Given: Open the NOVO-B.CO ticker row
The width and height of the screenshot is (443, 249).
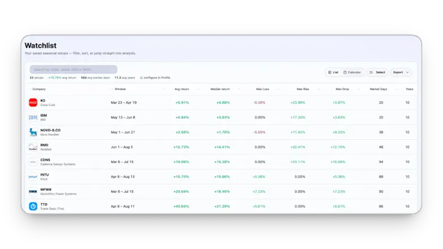Looking at the screenshot, I should (x=221, y=132).
